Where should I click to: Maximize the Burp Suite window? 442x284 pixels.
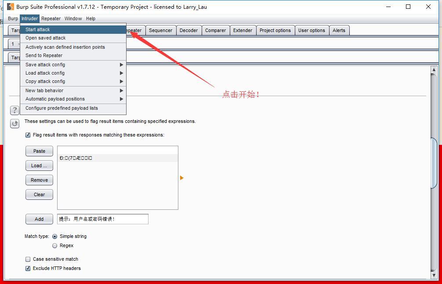pyautogui.click(x=408, y=7)
